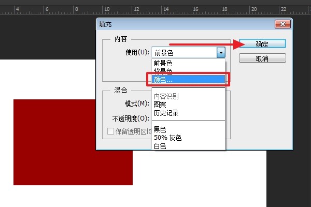Open the 使用 dropdown arrow
This screenshot has height=207, width=311.
coord(221,53)
